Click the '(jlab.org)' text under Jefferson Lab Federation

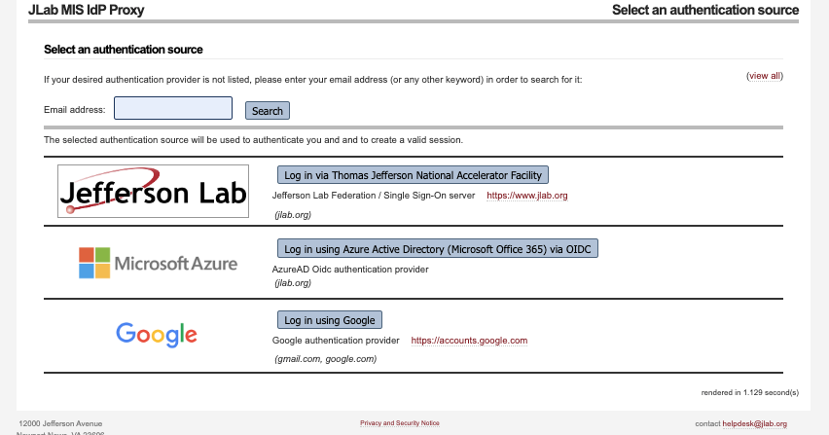point(292,215)
